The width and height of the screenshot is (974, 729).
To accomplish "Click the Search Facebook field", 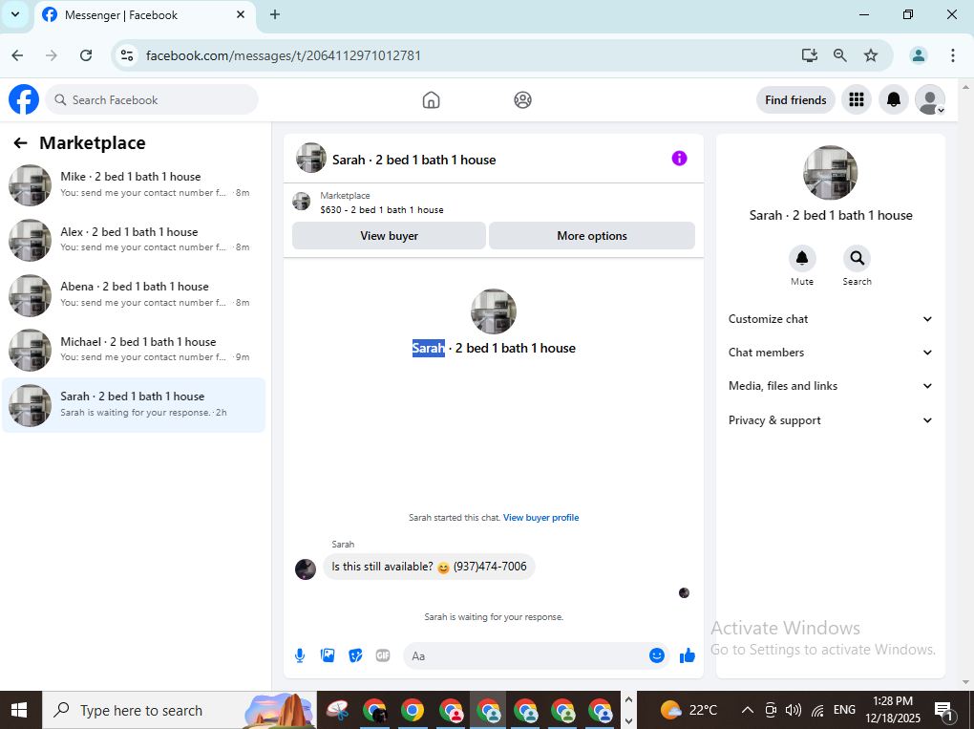I will (152, 99).
